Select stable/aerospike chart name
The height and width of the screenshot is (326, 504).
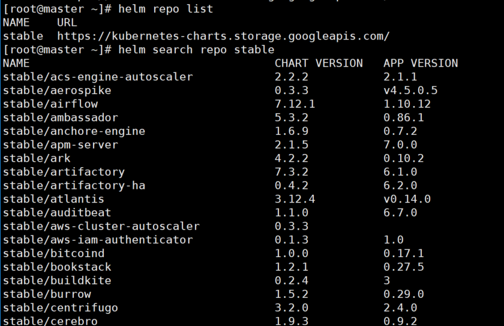[57, 90]
